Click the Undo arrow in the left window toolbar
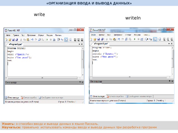The width and height of the screenshot is (178, 133). pyautogui.click(x=33, y=40)
